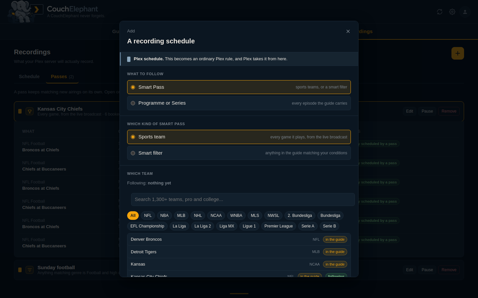
Task: Filter teams by NHL
Action: (x=198, y=216)
